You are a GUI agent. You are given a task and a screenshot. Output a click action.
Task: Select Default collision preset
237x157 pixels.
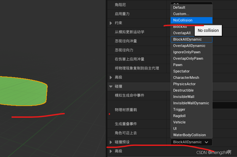[191, 7]
